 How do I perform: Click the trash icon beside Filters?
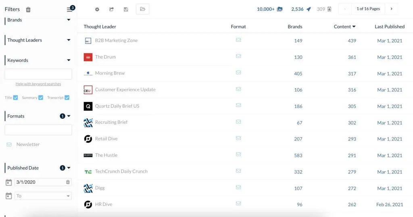pos(28,10)
